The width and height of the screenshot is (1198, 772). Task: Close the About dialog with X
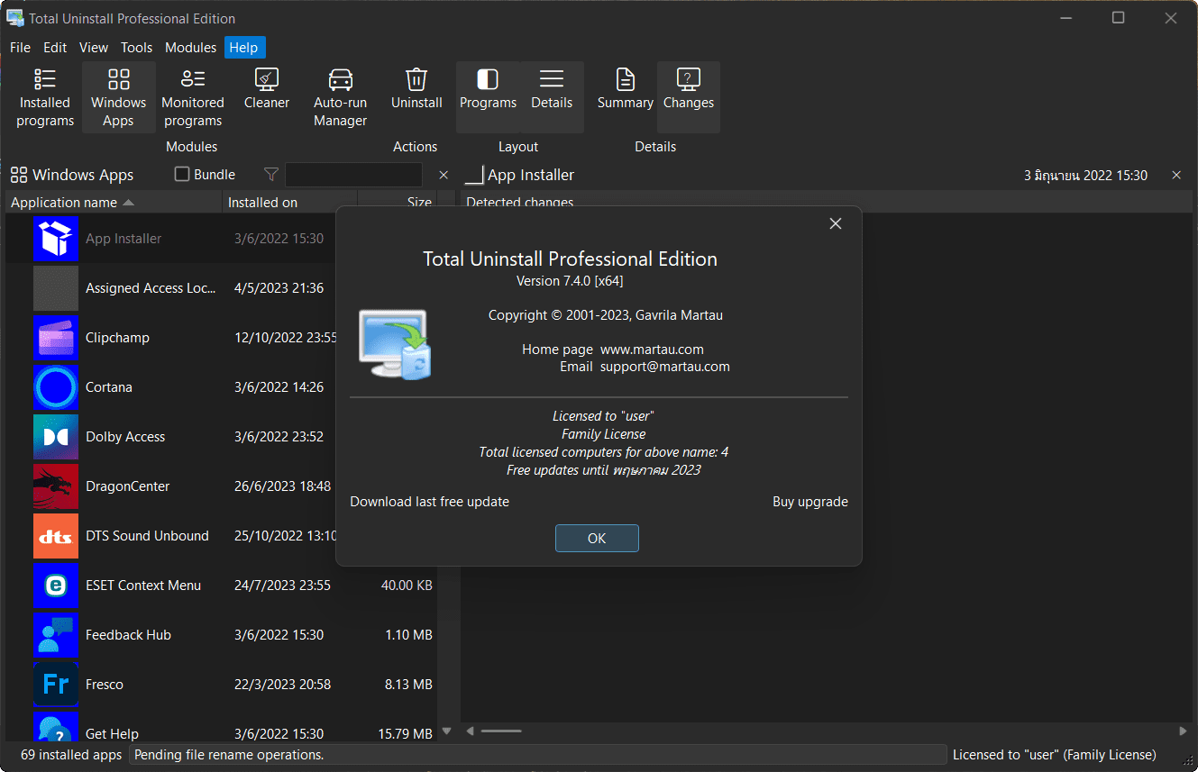point(836,223)
